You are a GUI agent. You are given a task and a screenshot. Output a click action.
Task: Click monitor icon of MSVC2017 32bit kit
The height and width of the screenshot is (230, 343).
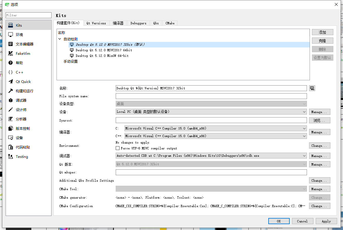point(72,45)
